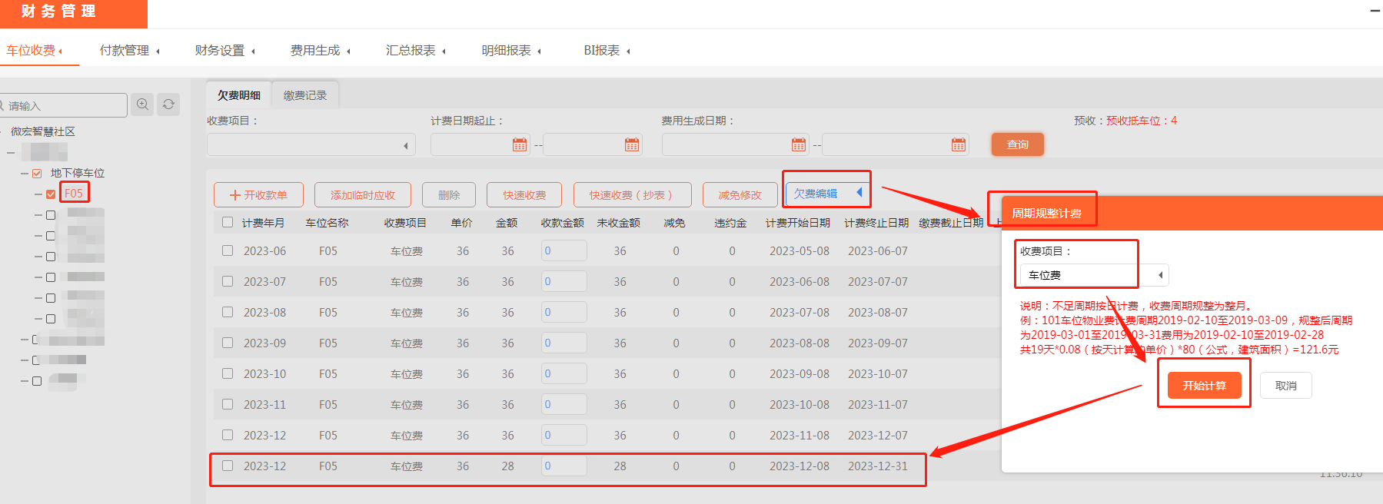Open calendar for 费用生成日期 end date

[959, 144]
